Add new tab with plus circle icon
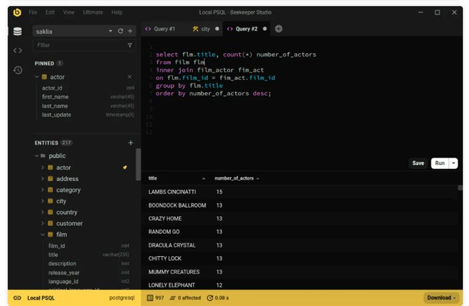 click(x=279, y=29)
